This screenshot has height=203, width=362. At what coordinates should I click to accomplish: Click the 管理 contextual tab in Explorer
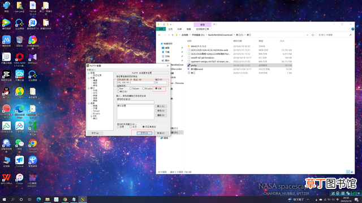(202, 25)
